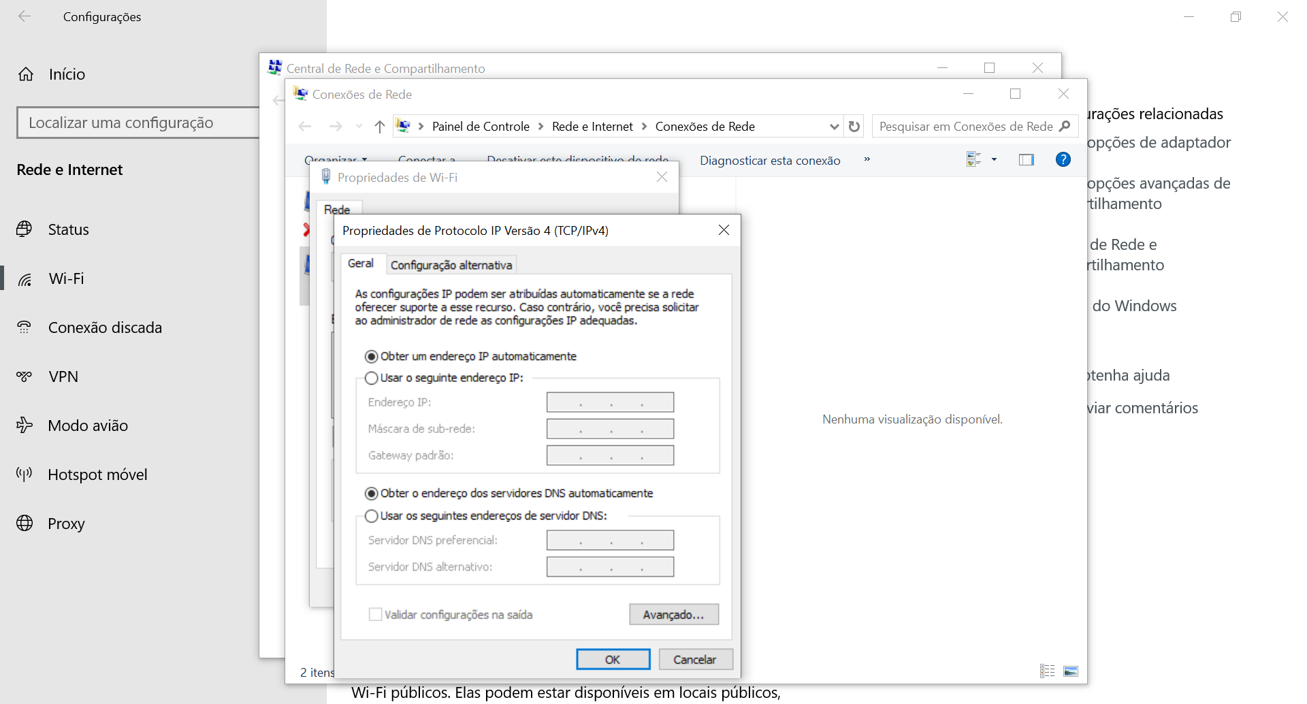Click Rede e Internet breadcrumb
This screenshot has height=704, width=1307.
click(592, 127)
